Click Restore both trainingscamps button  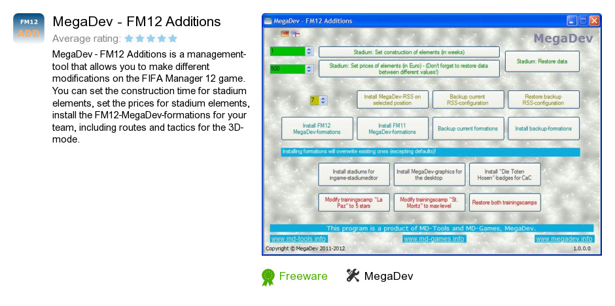tap(505, 203)
